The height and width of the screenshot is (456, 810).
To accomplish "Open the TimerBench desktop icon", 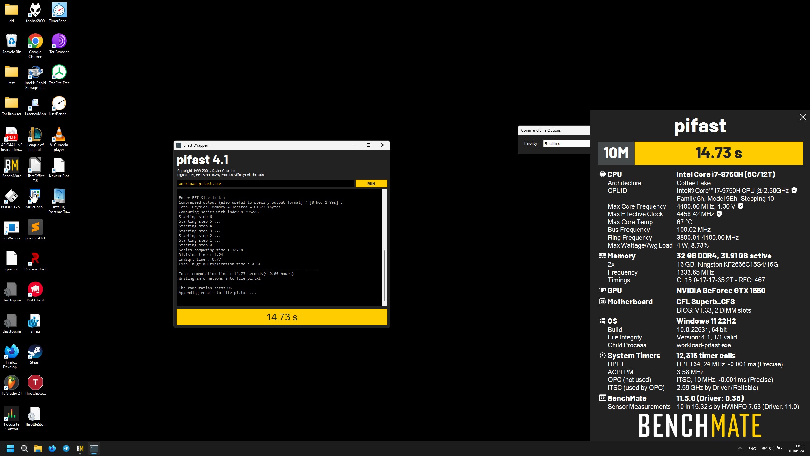I will click(59, 13).
